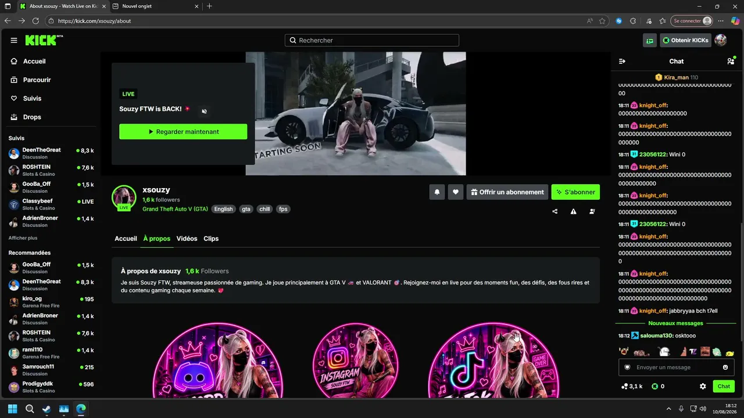This screenshot has width=744, height=418.
Task: Open Windows Start menu
Action: pos(13,409)
